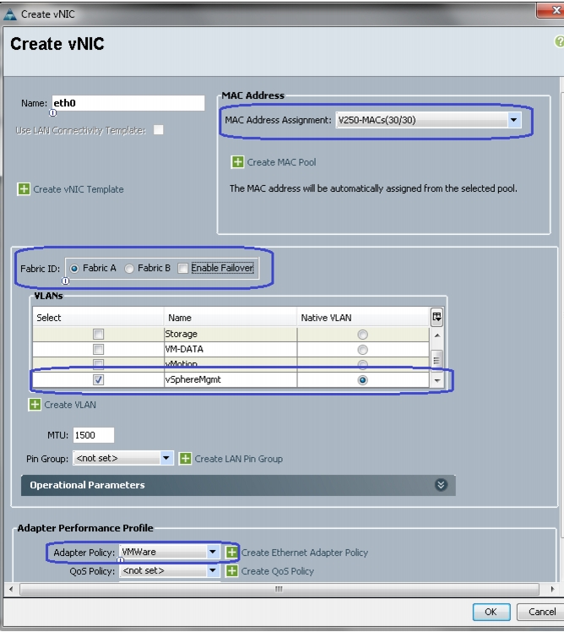Image resolution: width=564 pixels, height=632 pixels.
Task: Close the Create vNIC dialog window
Action: pos(553,10)
